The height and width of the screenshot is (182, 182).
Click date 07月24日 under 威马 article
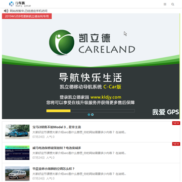(38, 158)
